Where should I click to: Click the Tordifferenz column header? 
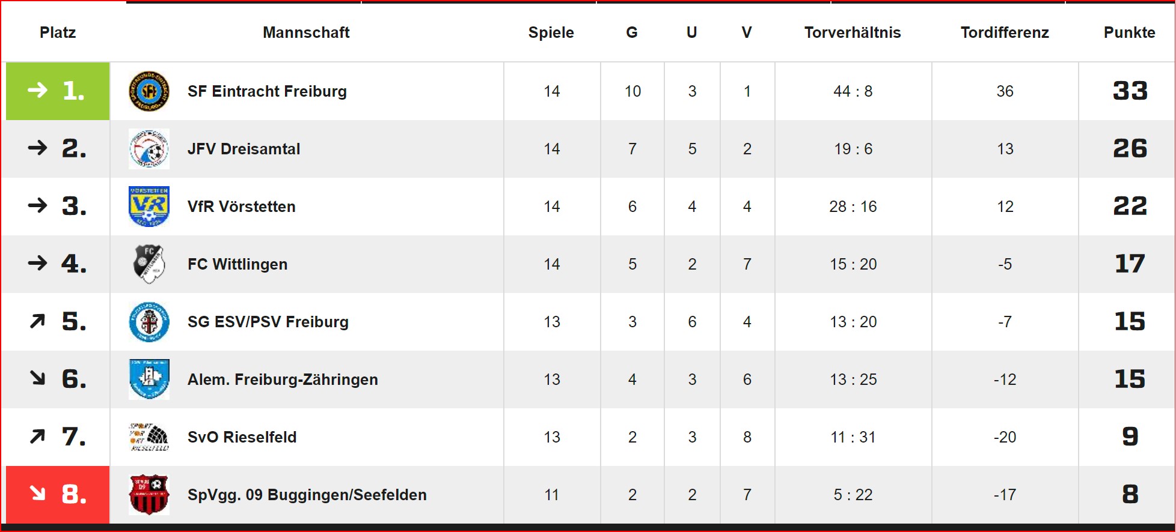1005,32
